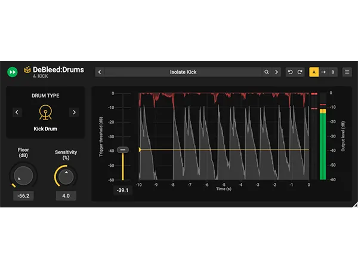
Task: Select the B state slot
Action: (333, 72)
